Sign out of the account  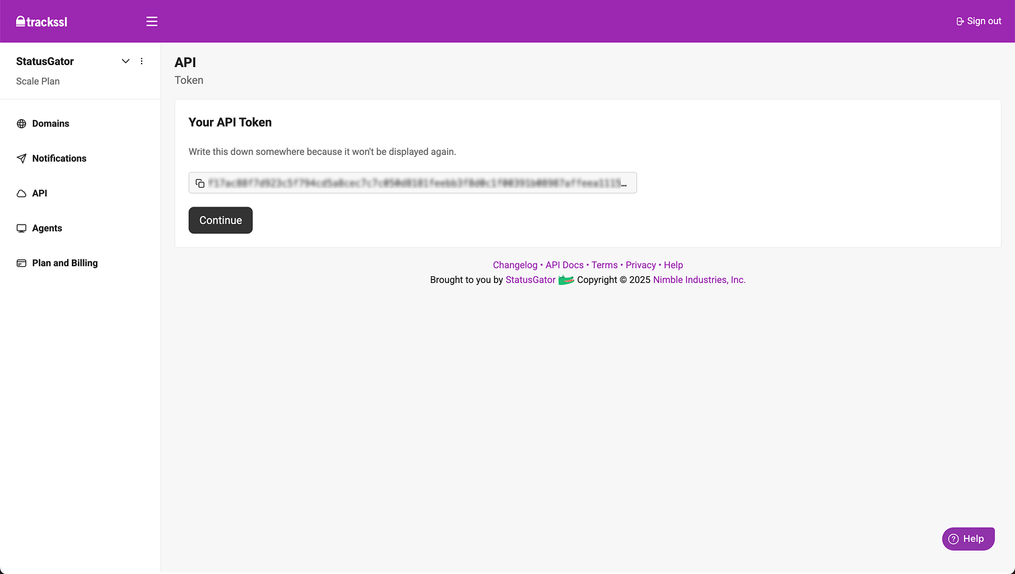point(979,21)
